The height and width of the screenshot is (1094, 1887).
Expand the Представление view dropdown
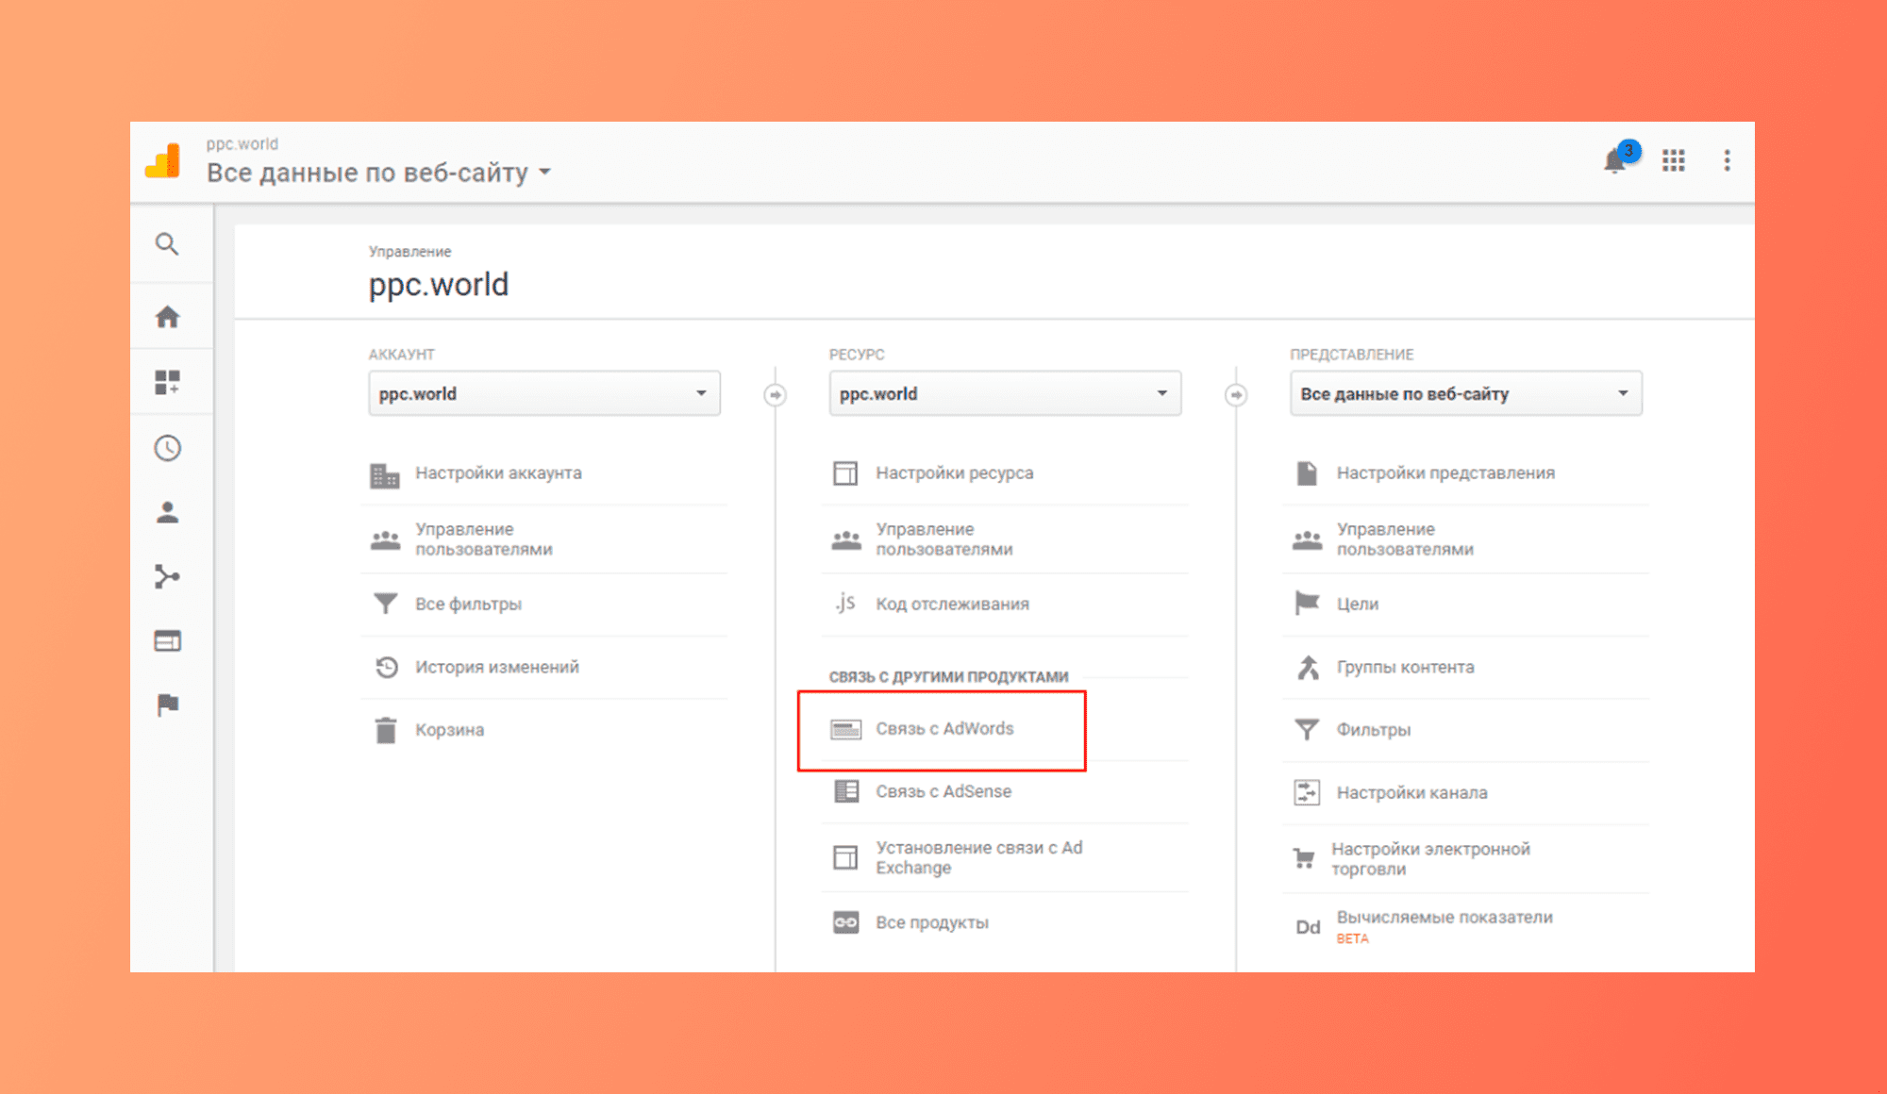coord(1465,393)
